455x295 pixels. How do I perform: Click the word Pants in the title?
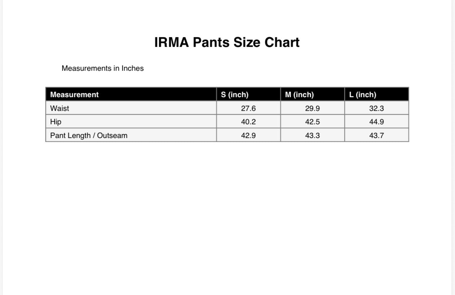[211, 42]
